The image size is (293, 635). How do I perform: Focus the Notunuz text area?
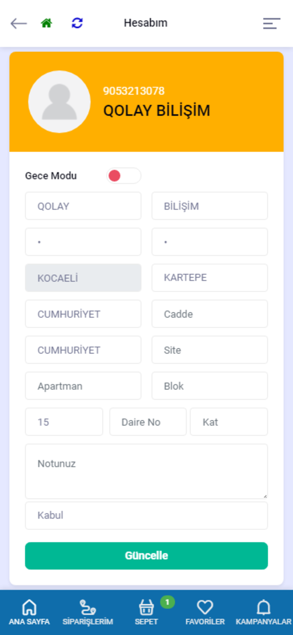tap(146, 471)
